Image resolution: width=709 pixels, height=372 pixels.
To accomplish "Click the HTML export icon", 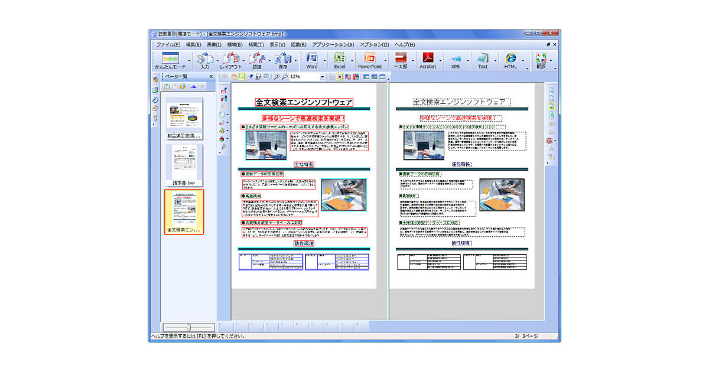I will [x=510, y=60].
